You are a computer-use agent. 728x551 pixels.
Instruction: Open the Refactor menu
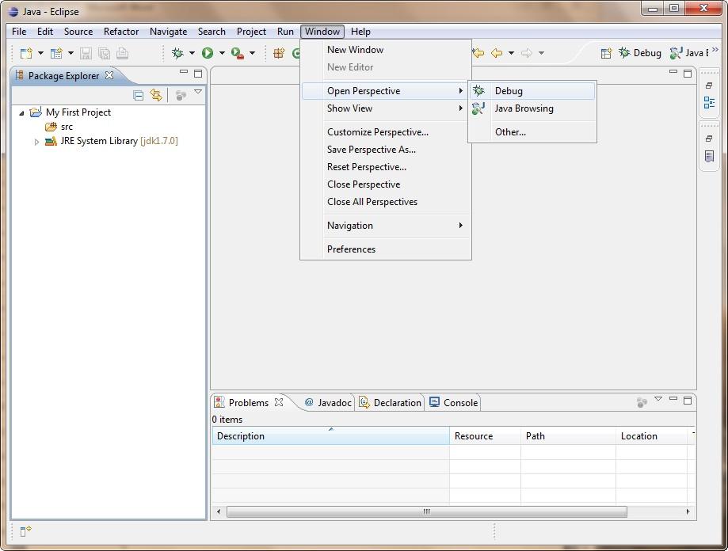121,32
